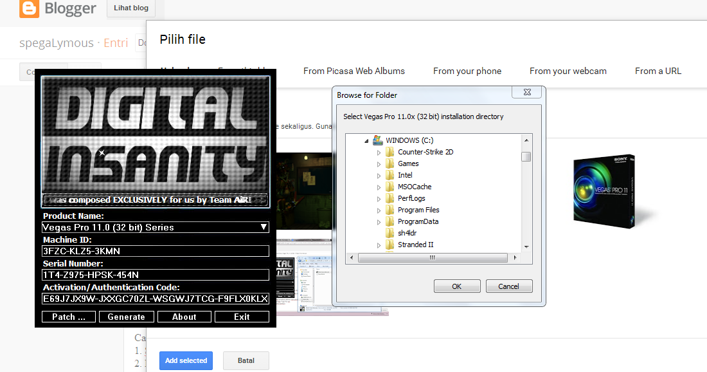Expand the Intel folder
This screenshot has width=707, height=372.
pyautogui.click(x=379, y=176)
